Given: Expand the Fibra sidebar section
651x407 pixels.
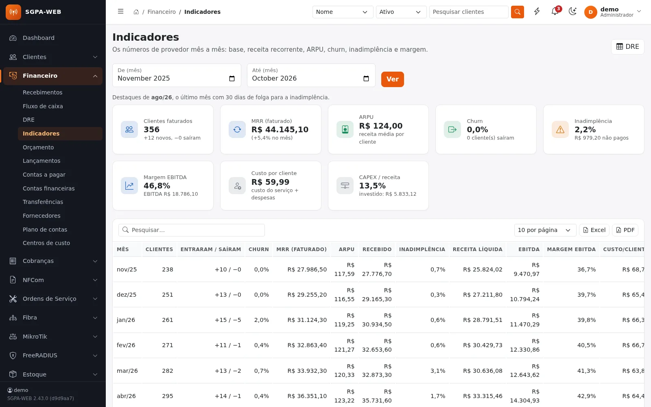Looking at the screenshot, I should tap(53, 317).
